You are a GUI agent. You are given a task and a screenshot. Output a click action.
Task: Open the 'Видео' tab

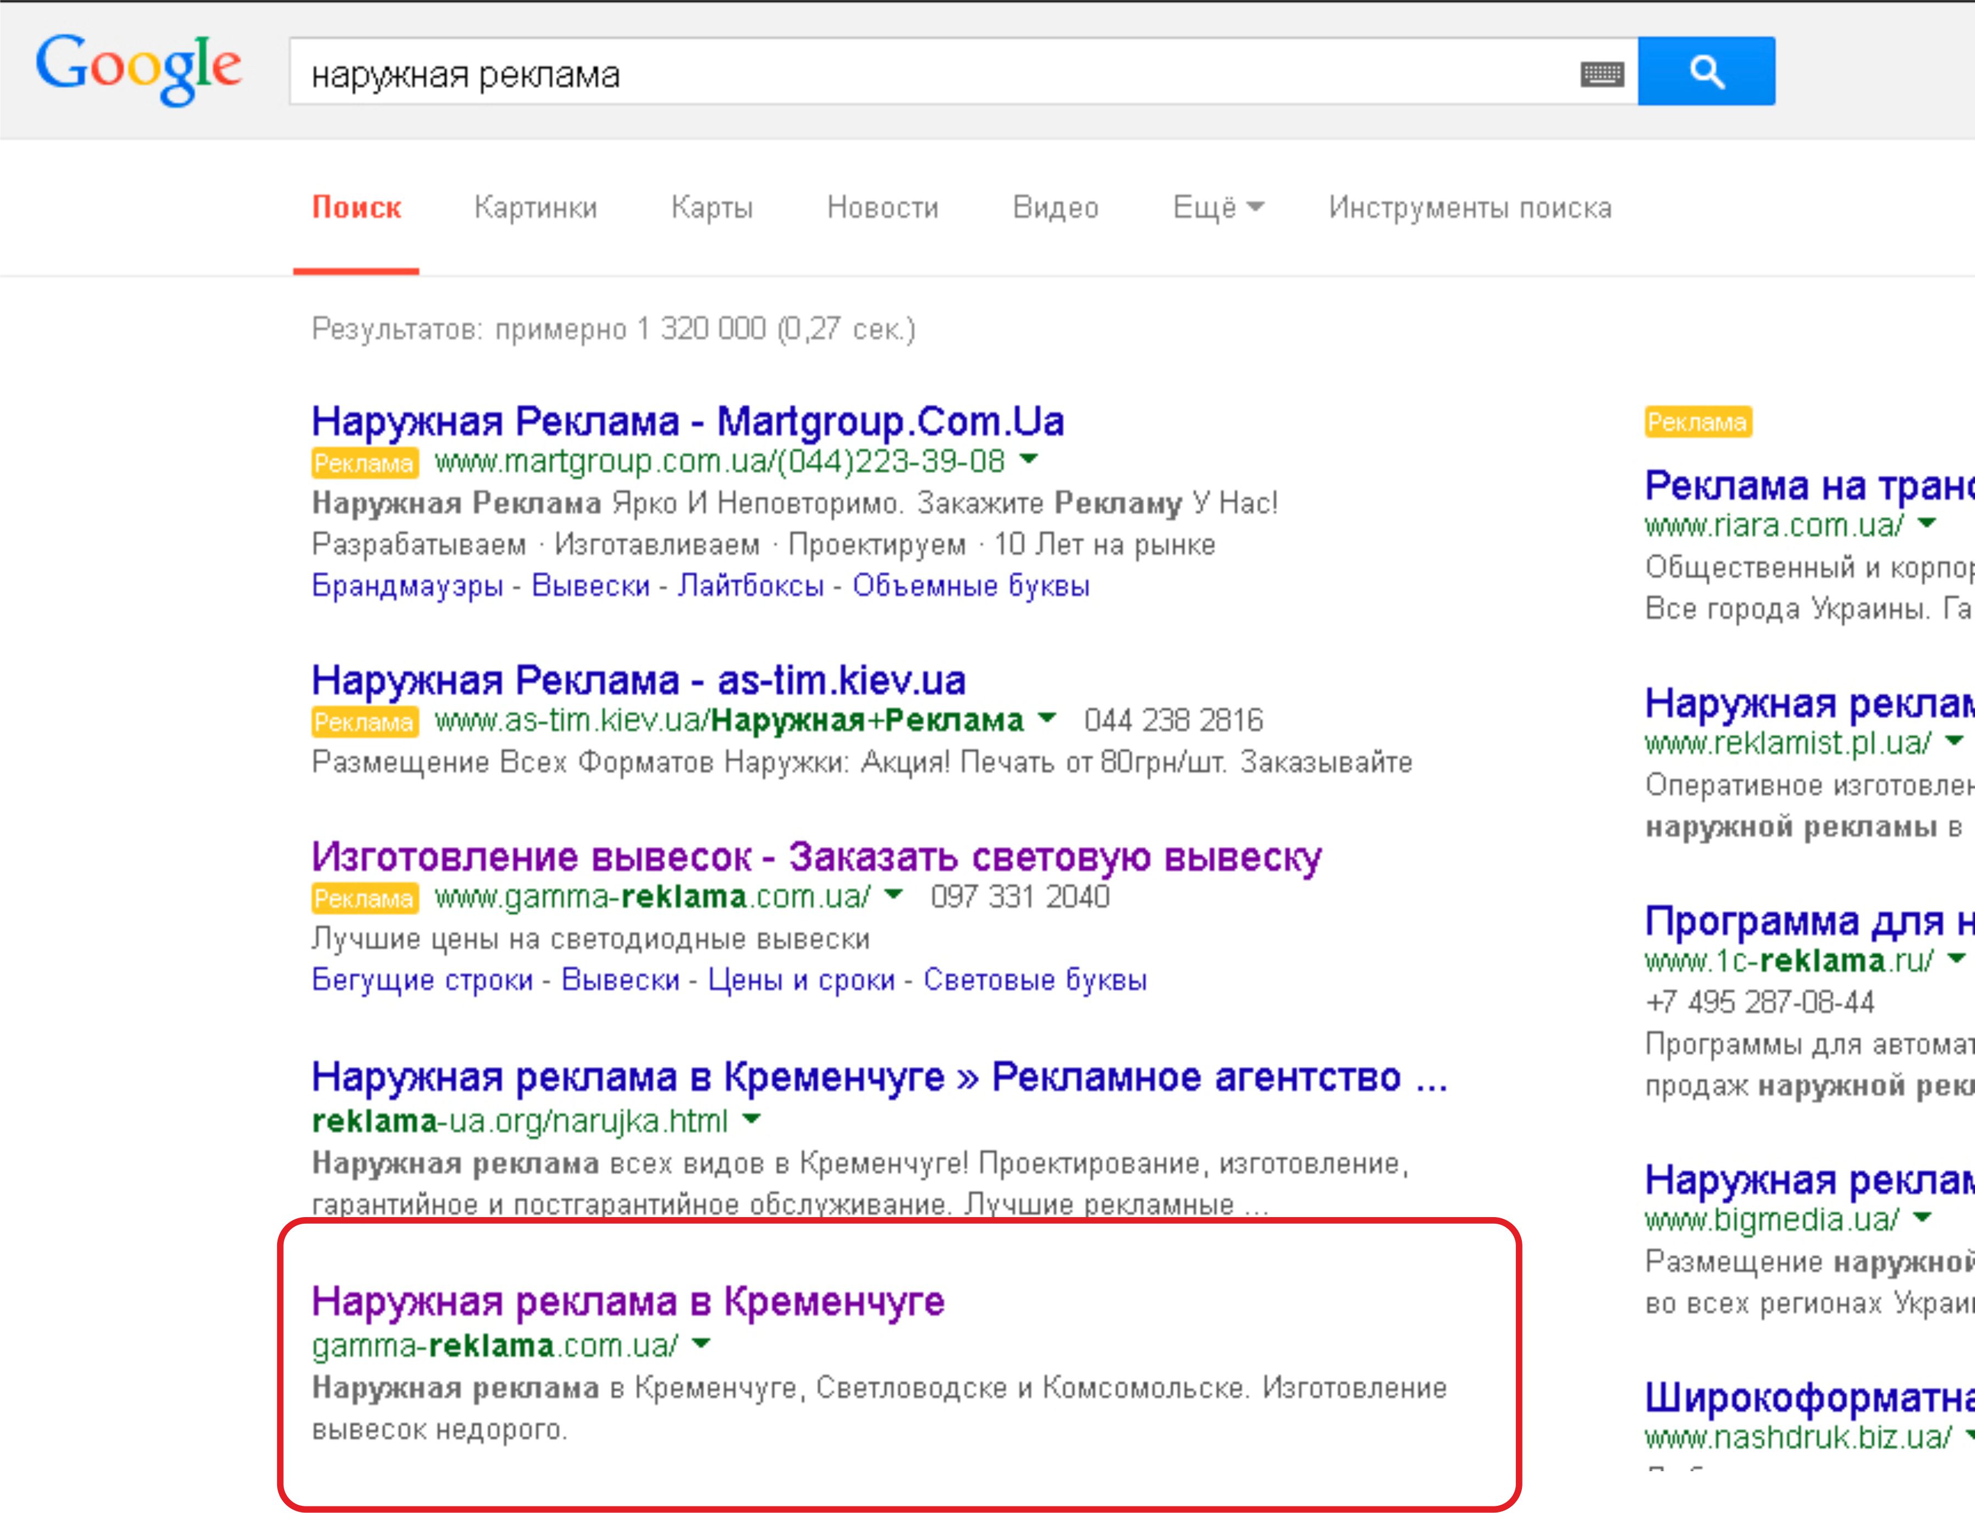1056,207
